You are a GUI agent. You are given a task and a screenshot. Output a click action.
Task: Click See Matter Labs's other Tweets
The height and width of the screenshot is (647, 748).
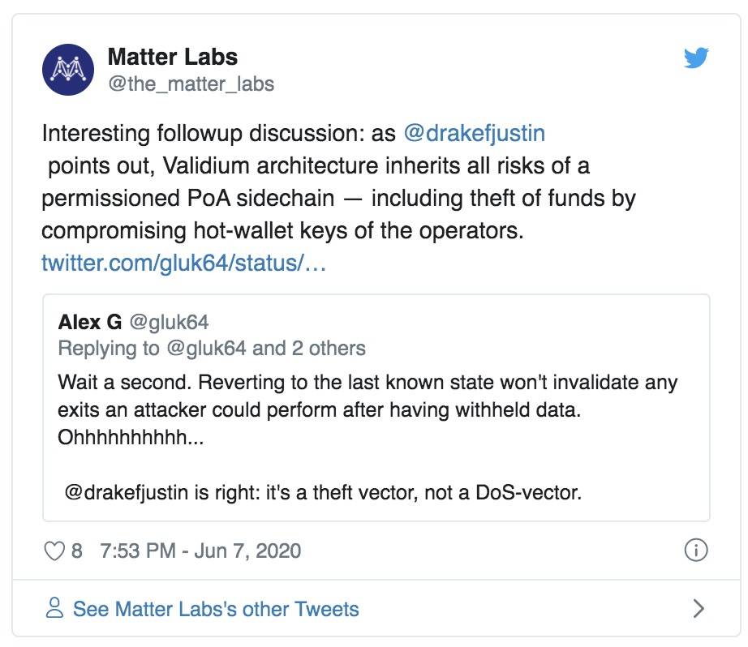[x=216, y=609]
